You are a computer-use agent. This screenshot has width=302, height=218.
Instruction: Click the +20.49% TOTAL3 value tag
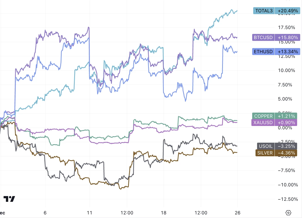coord(287,11)
